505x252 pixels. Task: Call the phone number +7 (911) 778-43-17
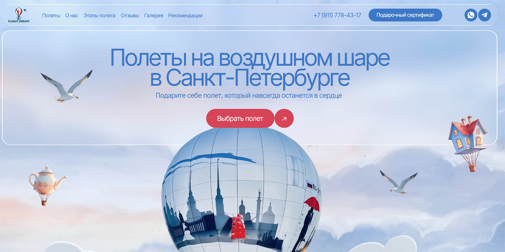tap(337, 15)
